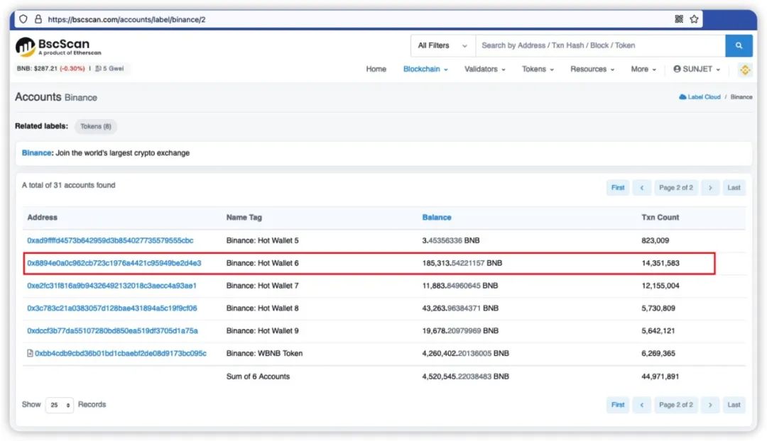Open the All Filters dropdown
The width and height of the screenshot is (767, 441).
point(442,45)
